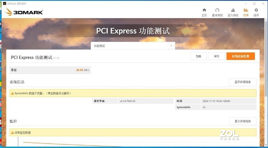Click the Load (加载) button
The width and height of the screenshot is (268, 148).
click(x=199, y=56)
